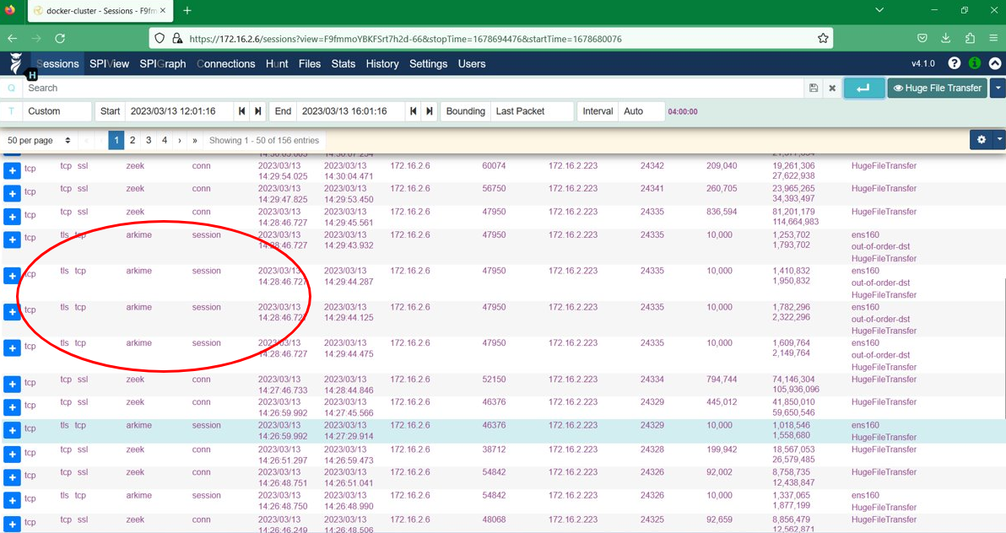
Task: Switch to the SPIGraph page
Action: tap(163, 63)
